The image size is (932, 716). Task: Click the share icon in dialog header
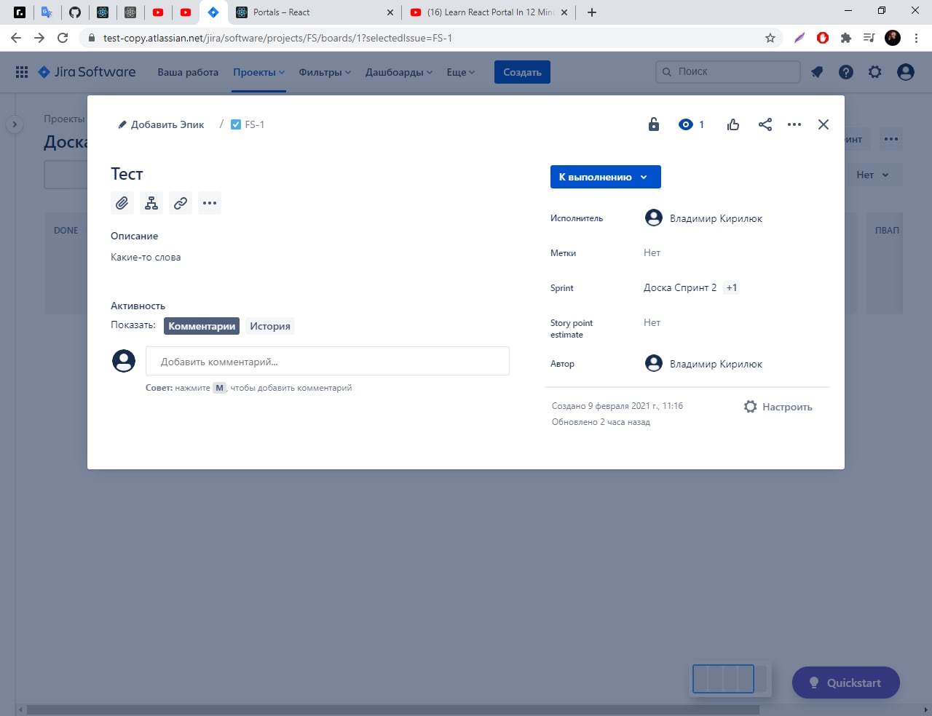[765, 124]
